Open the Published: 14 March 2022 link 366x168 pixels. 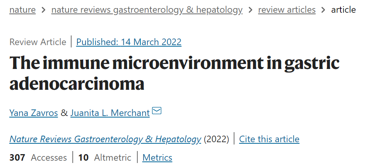(129, 42)
